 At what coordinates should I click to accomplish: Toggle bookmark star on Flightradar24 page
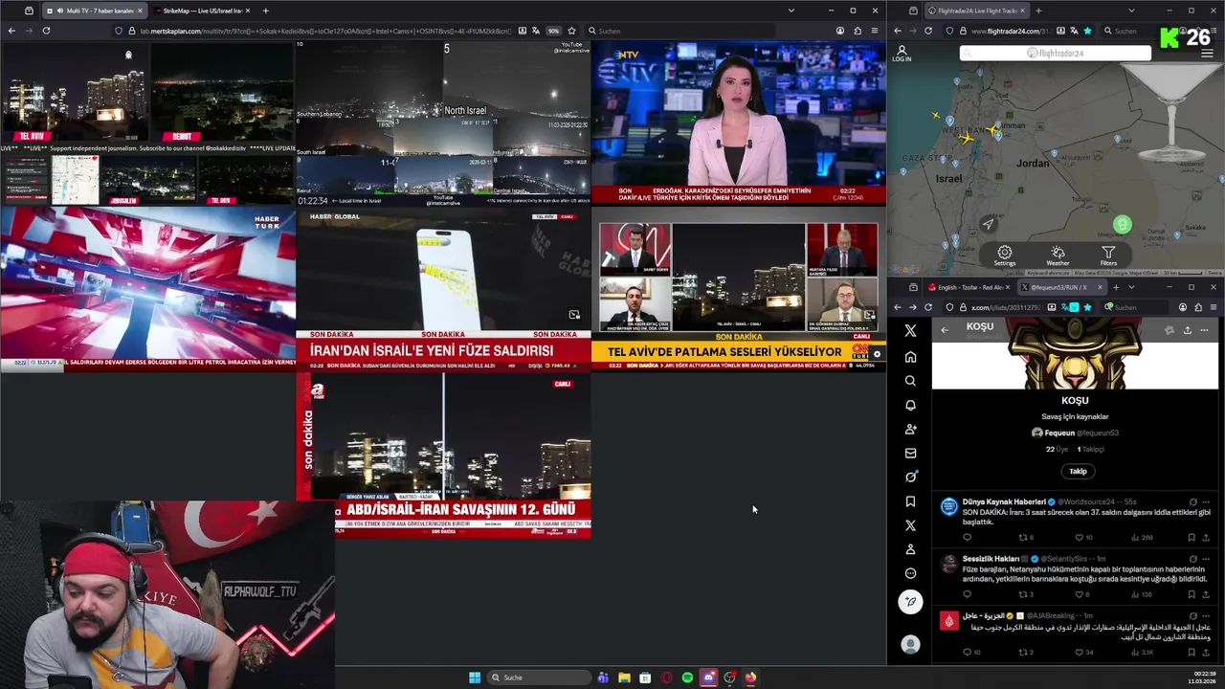[x=1087, y=31]
